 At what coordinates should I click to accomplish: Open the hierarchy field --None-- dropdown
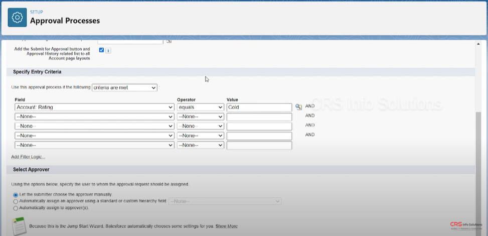pyautogui.click(x=225, y=201)
